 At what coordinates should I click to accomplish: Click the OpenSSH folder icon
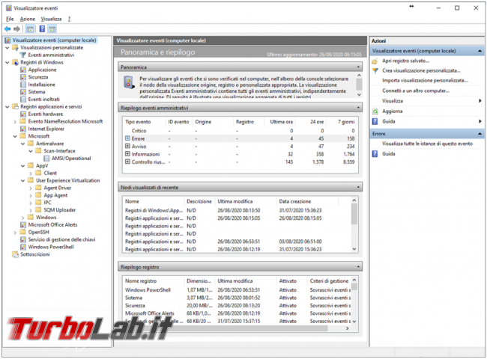[23, 232]
